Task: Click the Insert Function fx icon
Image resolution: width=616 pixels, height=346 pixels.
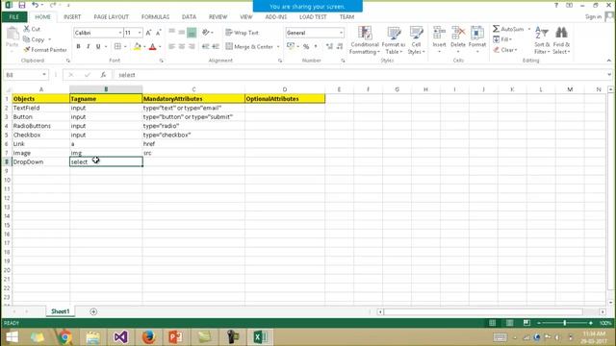Action: click(x=103, y=75)
